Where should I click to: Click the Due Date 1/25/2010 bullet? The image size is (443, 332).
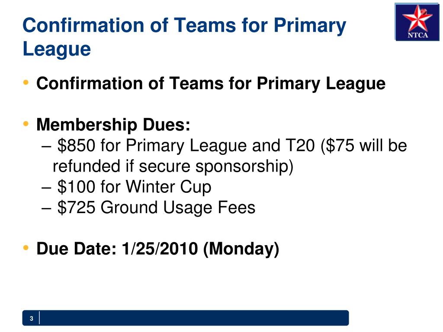point(157,249)
